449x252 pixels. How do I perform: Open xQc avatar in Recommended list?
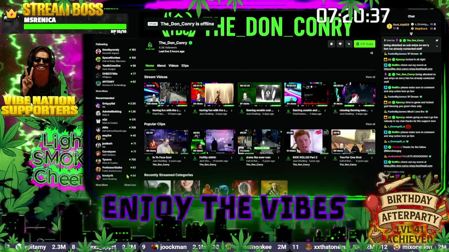click(98, 121)
